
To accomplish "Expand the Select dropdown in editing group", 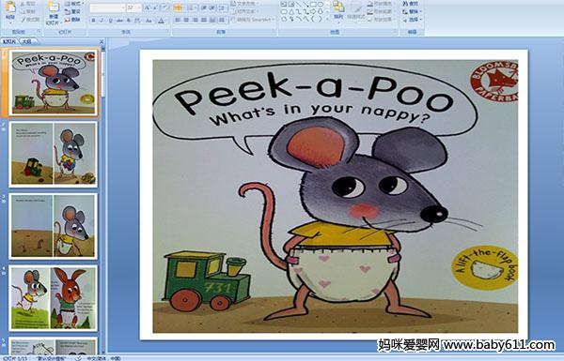I will 412,20.
